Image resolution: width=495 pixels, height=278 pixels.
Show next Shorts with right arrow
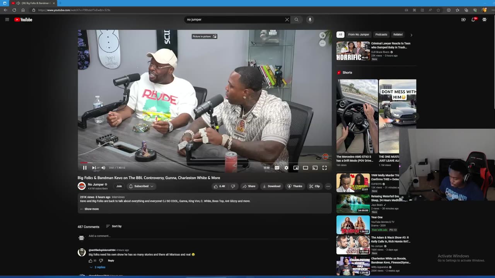(x=415, y=116)
